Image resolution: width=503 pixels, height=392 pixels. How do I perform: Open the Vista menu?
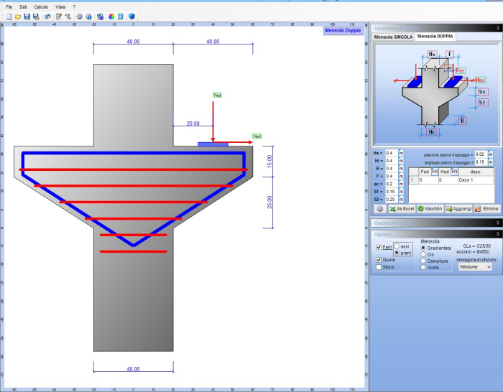60,6
